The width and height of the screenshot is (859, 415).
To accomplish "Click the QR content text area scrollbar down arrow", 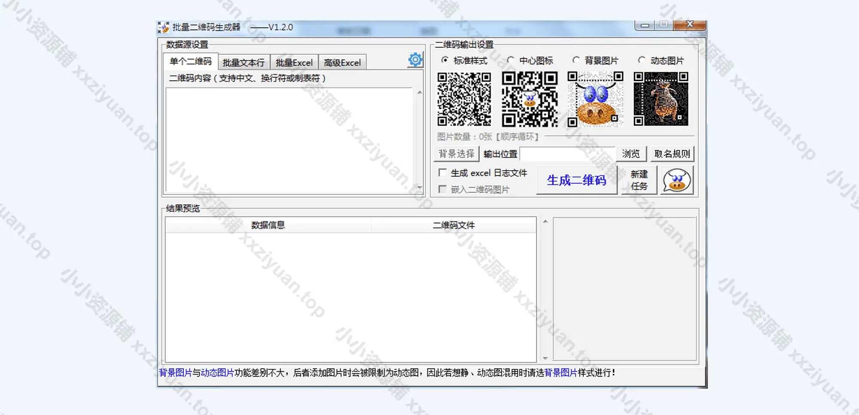I will (x=420, y=188).
